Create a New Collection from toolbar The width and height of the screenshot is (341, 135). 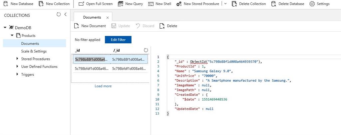(54, 4)
